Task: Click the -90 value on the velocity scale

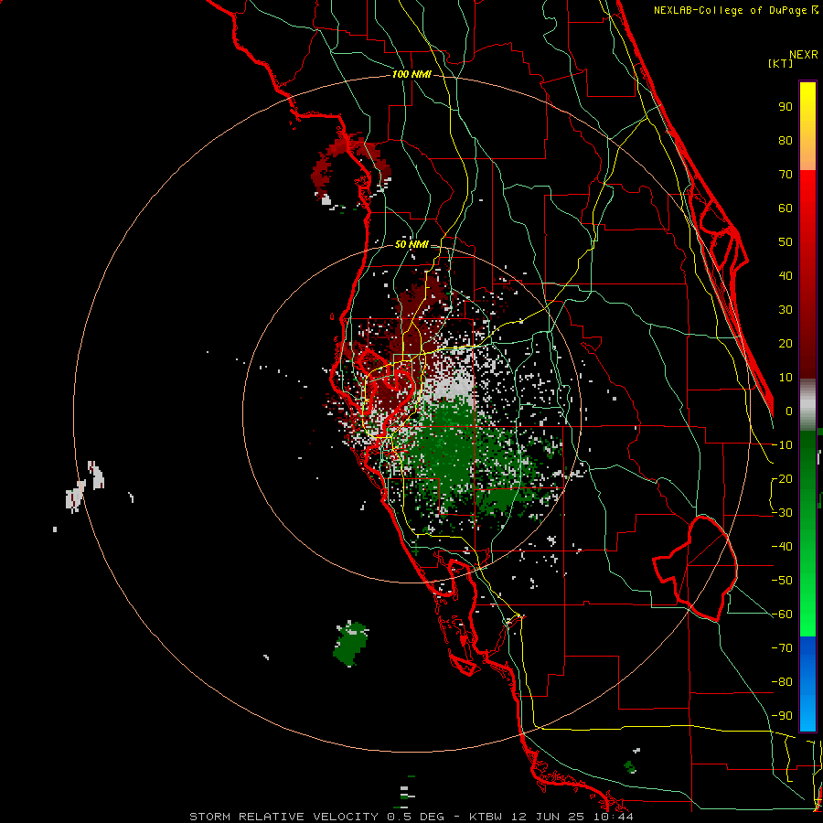Action: tap(782, 715)
